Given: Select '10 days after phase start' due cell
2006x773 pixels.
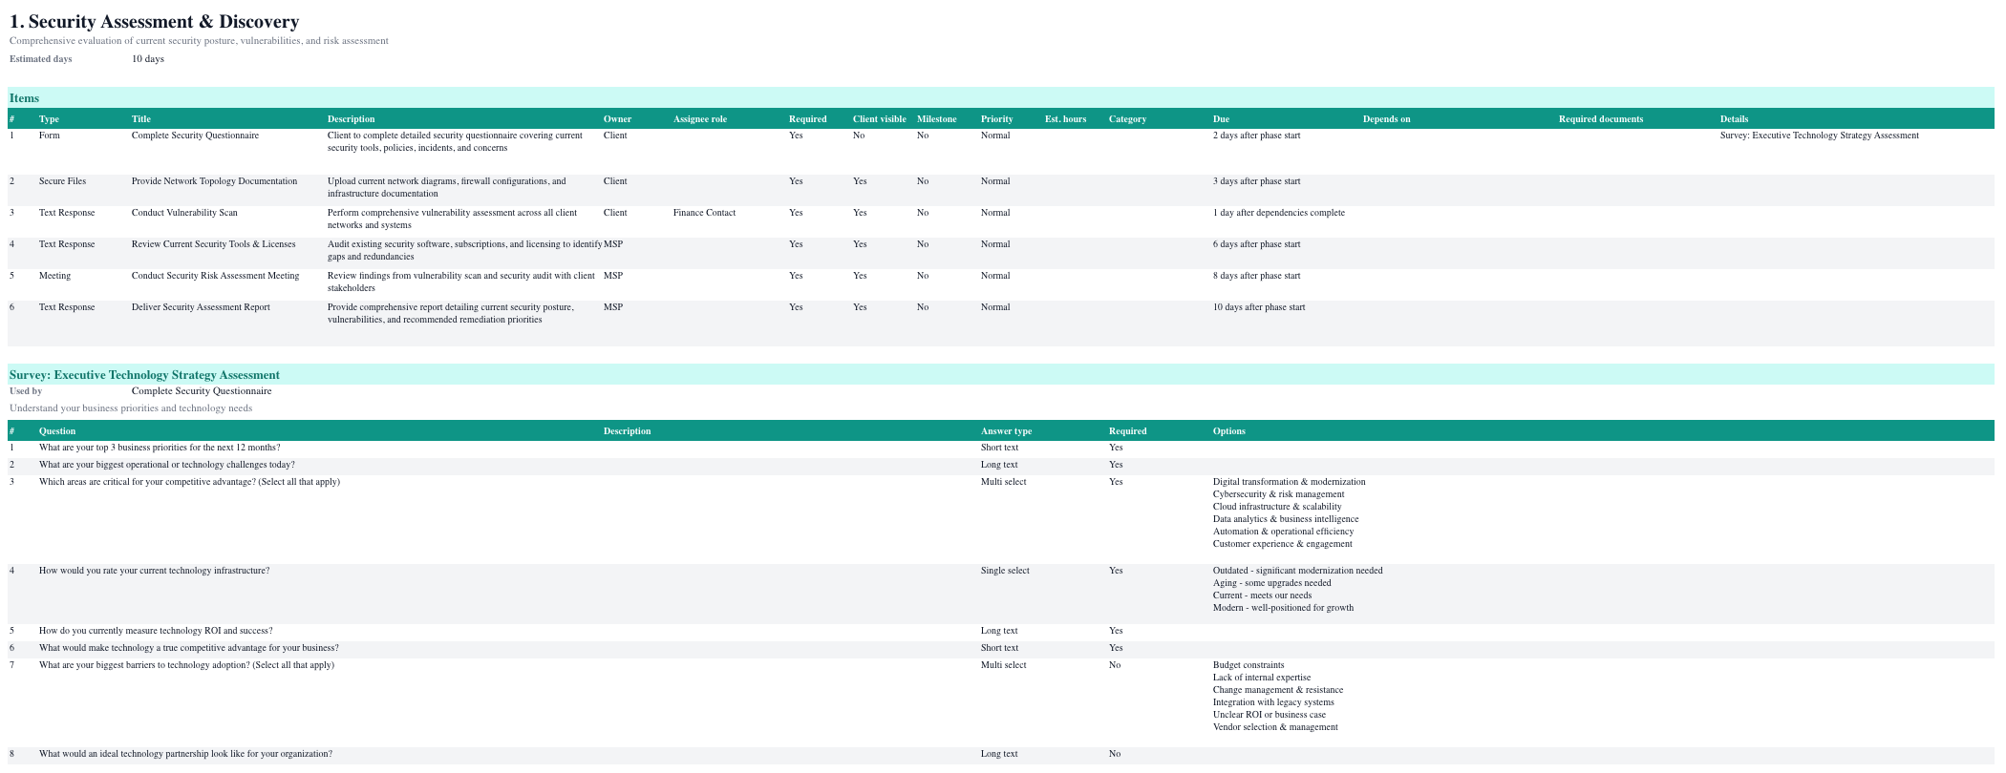Looking at the screenshot, I should [1259, 307].
